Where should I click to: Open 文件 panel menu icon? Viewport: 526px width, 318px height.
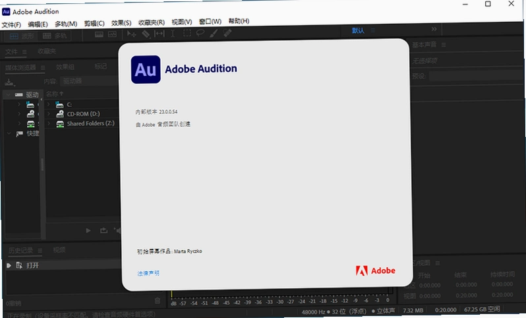[x=24, y=51]
